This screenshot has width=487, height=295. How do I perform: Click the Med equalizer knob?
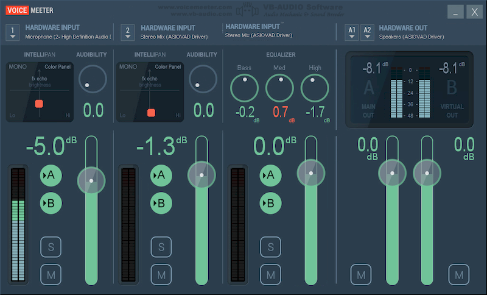point(279,88)
